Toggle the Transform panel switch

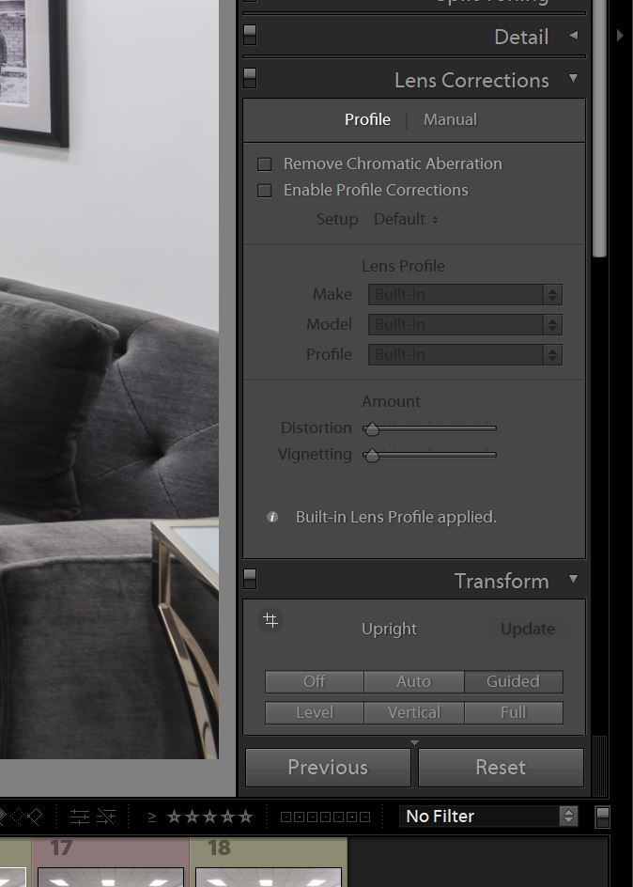[250, 577]
